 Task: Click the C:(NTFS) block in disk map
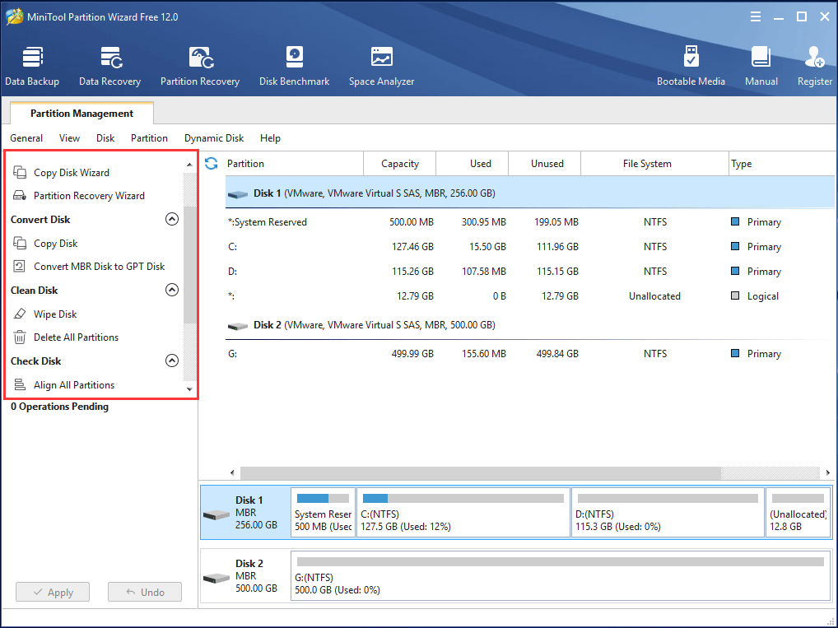click(x=463, y=512)
